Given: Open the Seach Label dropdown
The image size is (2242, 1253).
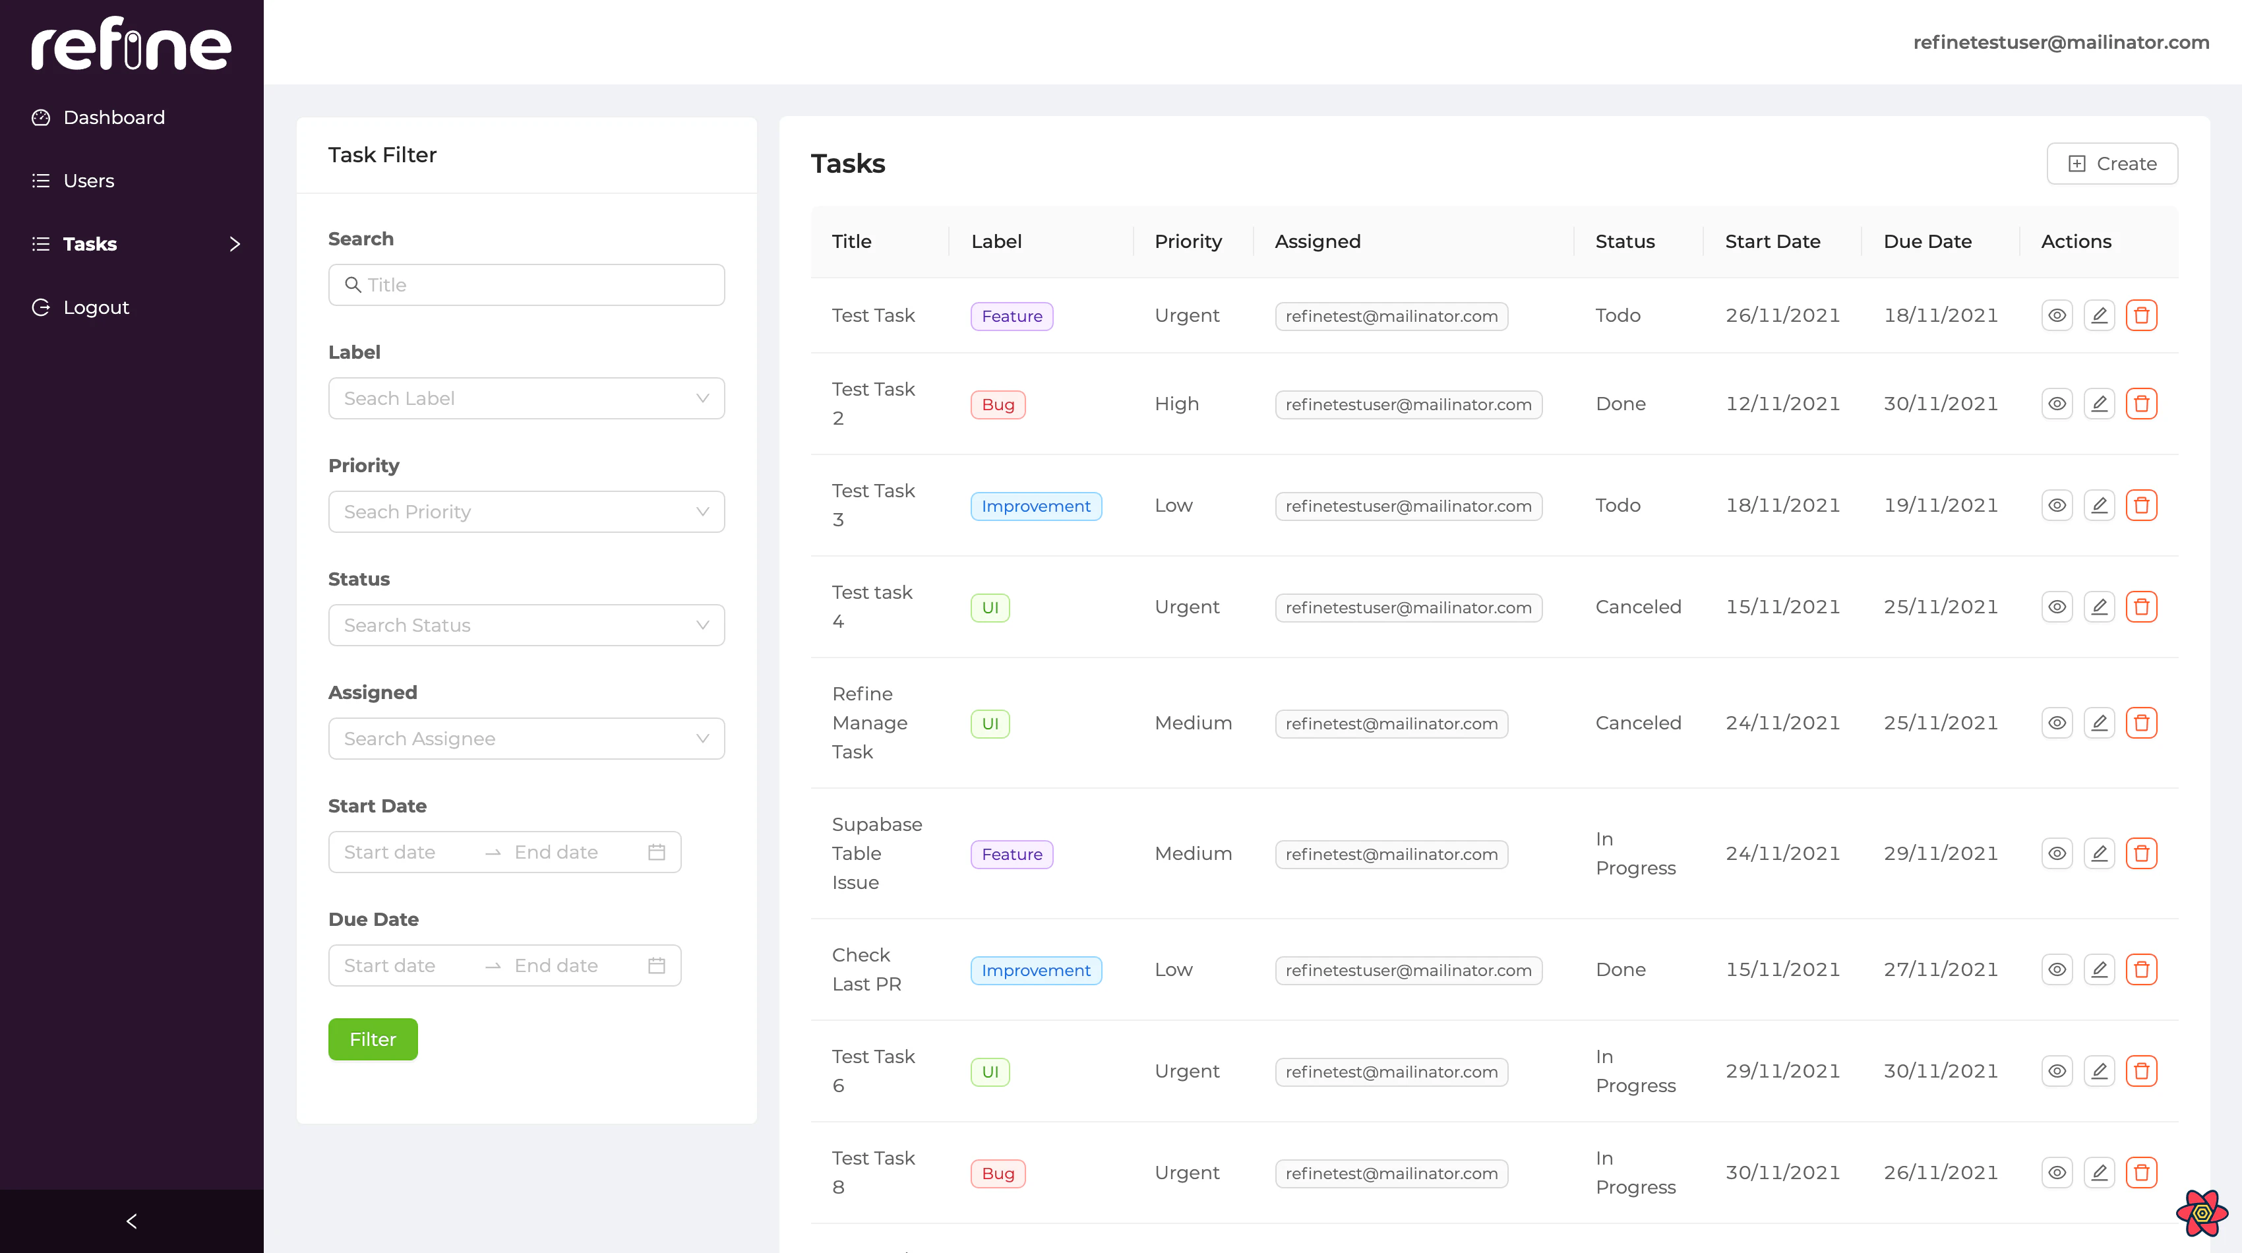Looking at the screenshot, I should (526, 398).
